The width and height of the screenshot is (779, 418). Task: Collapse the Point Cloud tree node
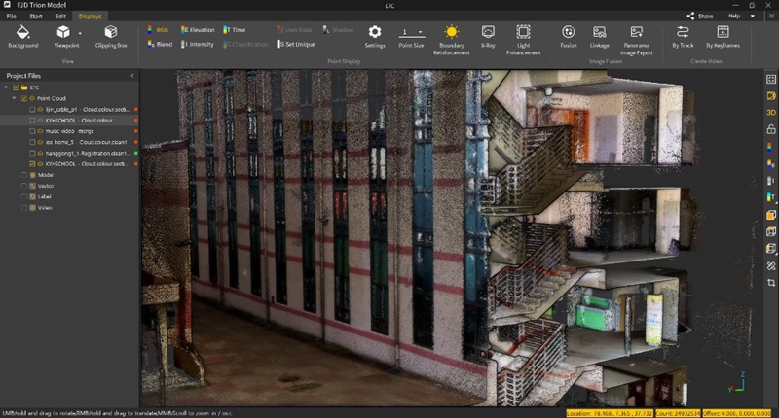coord(14,98)
